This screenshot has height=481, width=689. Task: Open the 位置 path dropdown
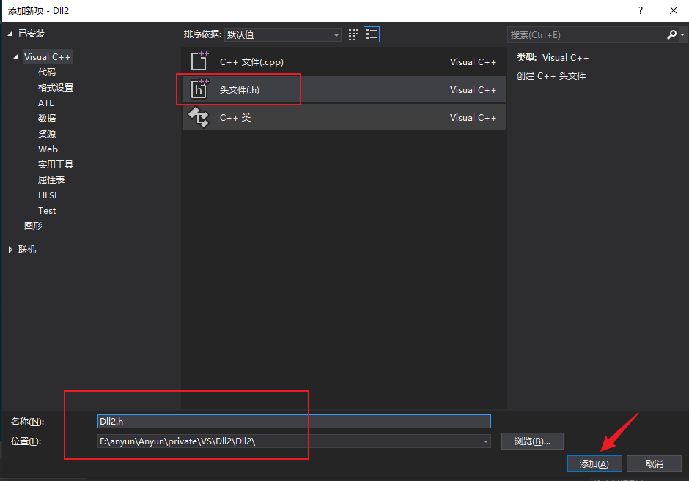pos(485,441)
